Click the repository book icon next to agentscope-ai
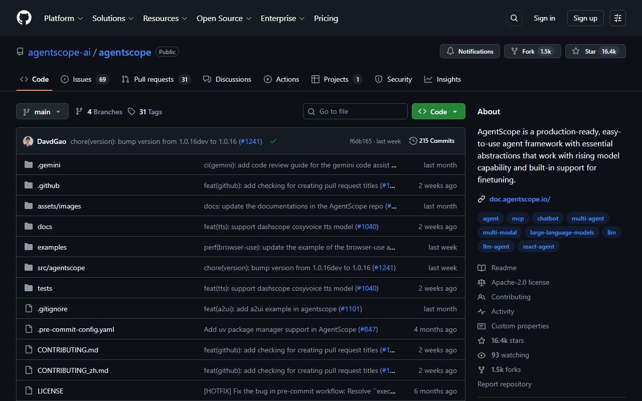This screenshot has width=642, height=401. pyautogui.click(x=20, y=51)
